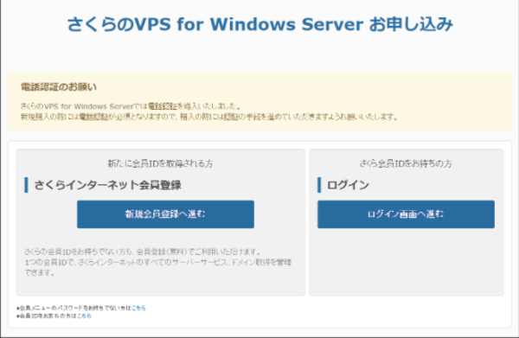This screenshot has height=338, width=519.
Task: Click the ログイン画面へ進む button
Action: pos(407,214)
